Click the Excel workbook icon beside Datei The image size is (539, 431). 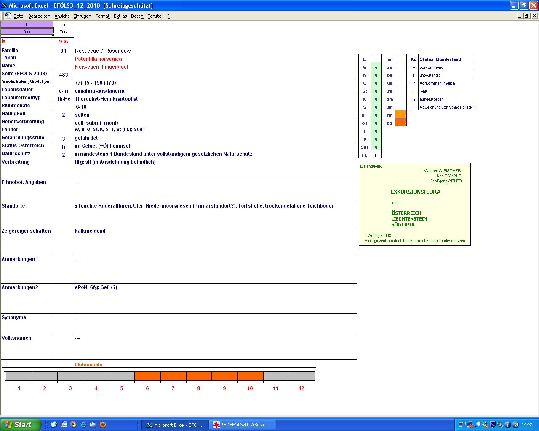[x=8, y=16]
